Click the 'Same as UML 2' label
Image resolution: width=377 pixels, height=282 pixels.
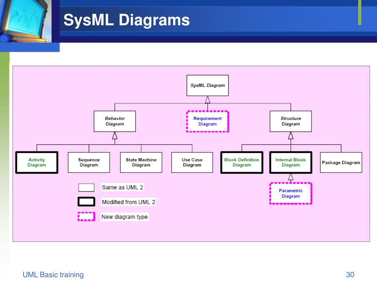point(122,187)
